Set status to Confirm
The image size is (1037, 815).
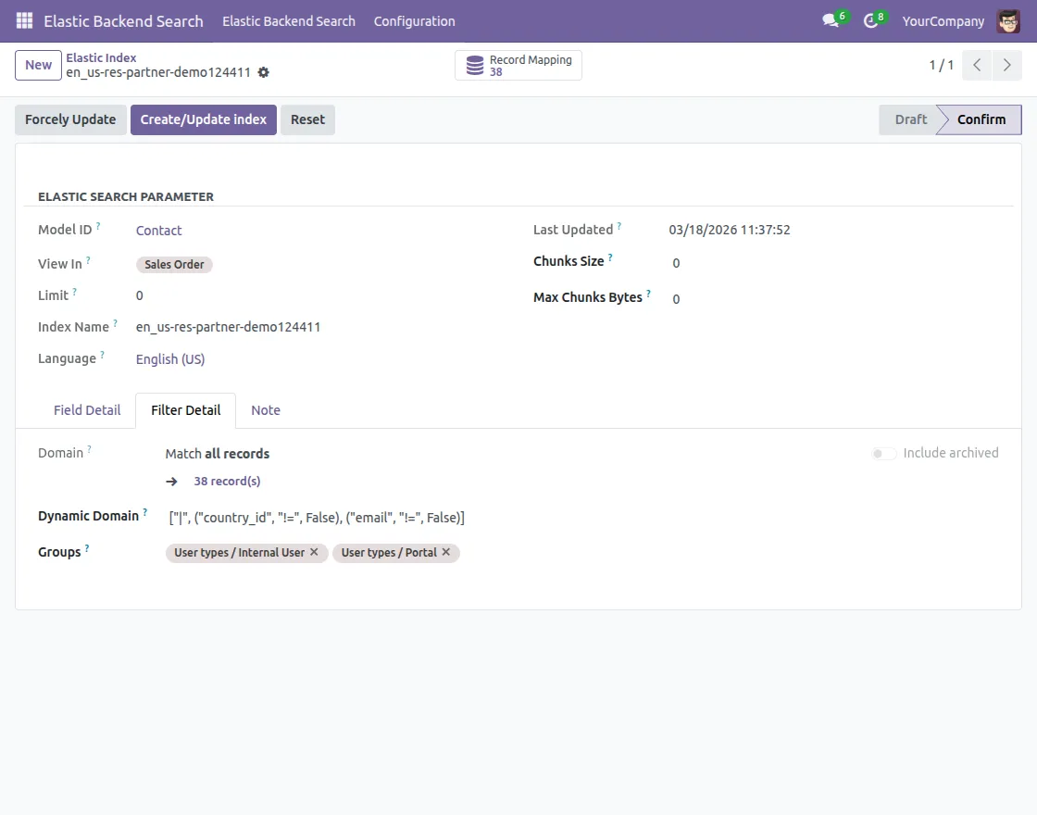point(981,119)
